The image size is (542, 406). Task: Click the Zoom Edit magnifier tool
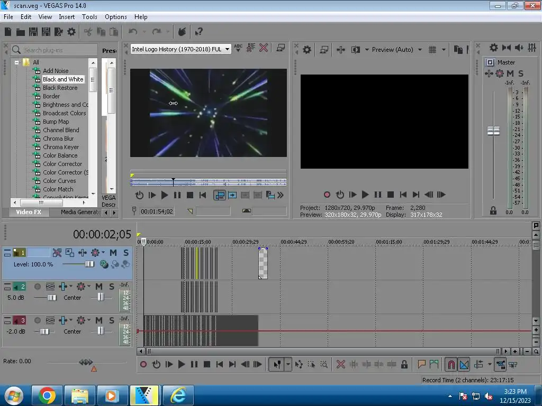324,364
